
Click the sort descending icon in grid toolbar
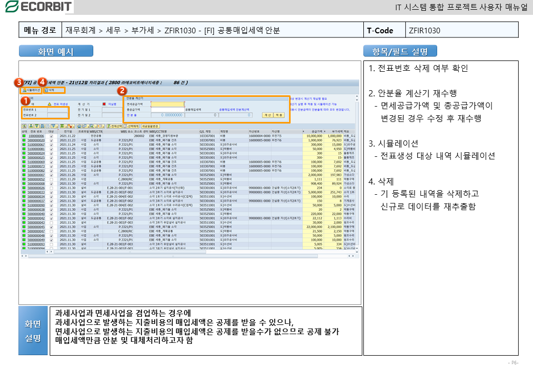(x=36, y=126)
